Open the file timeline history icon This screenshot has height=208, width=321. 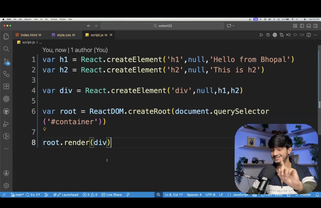(268, 35)
